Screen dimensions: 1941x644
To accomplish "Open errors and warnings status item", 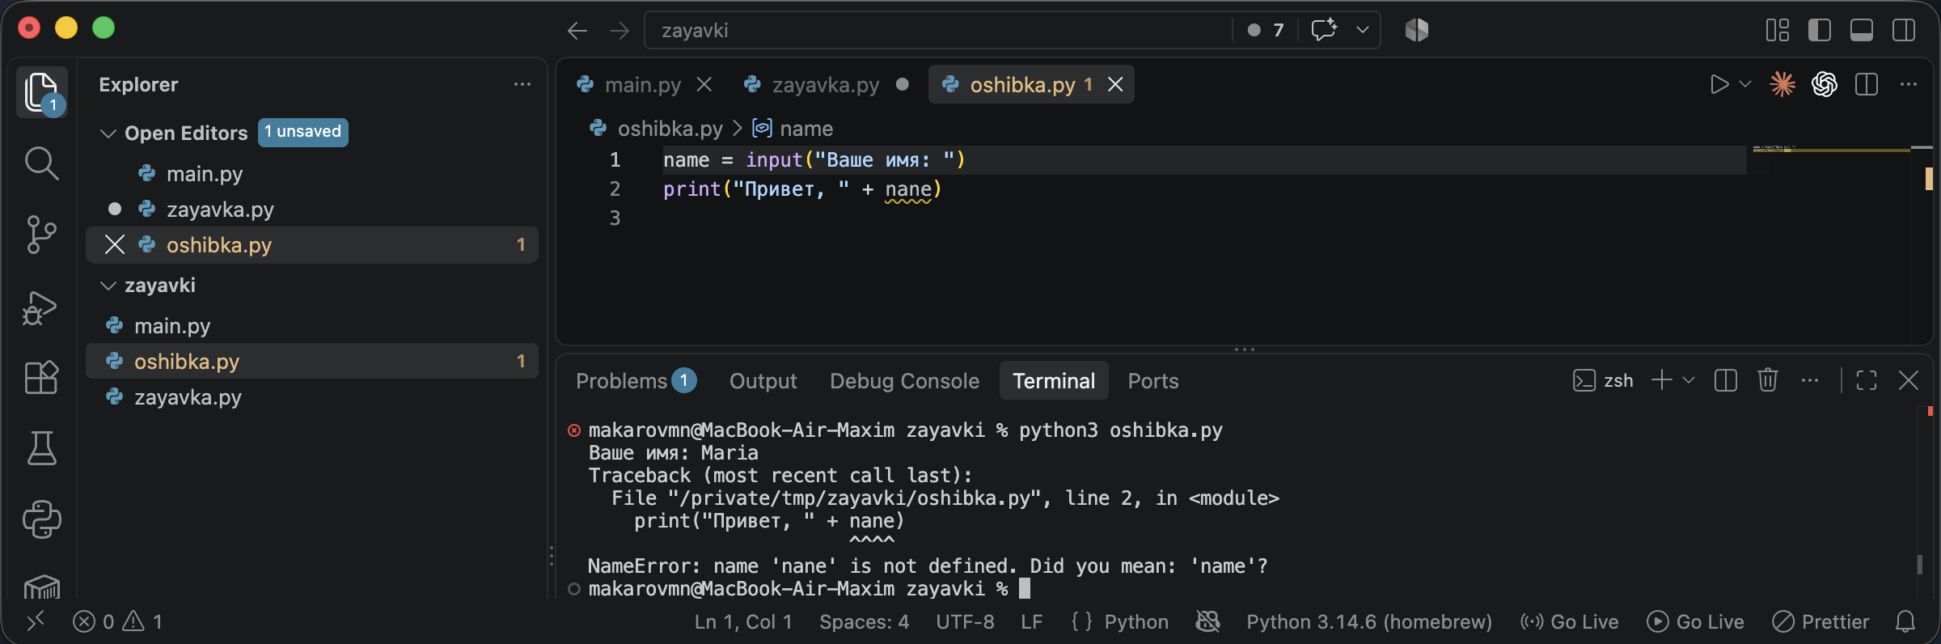I will pos(118,621).
